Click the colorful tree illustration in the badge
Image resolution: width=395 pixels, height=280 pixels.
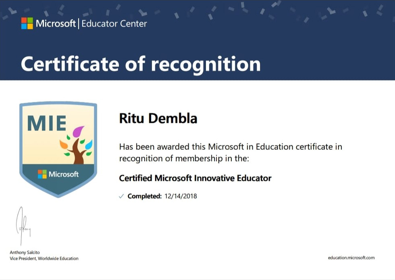(76, 145)
